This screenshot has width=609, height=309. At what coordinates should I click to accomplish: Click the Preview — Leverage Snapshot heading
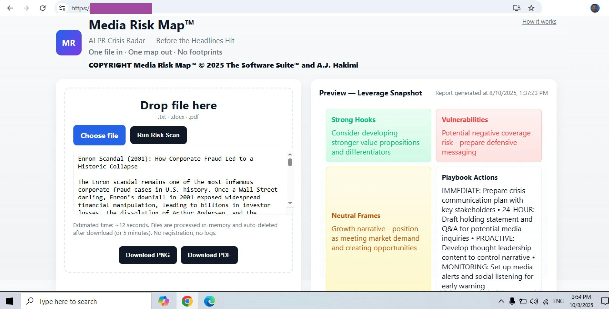tap(370, 93)
